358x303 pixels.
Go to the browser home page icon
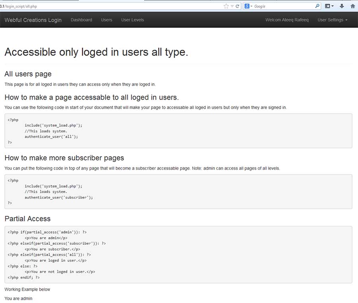352,6
